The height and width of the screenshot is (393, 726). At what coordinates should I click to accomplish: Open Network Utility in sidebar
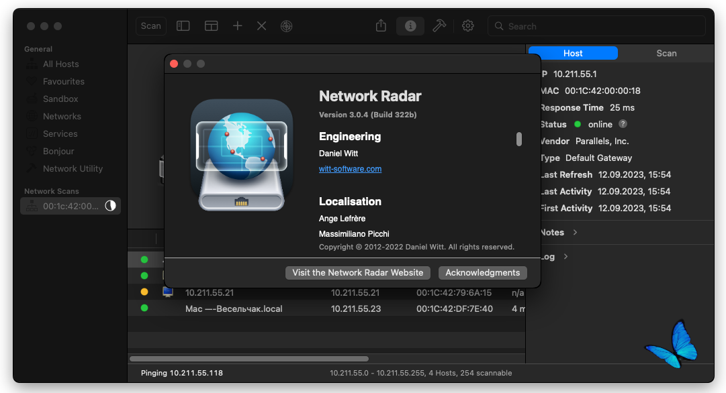73,169
